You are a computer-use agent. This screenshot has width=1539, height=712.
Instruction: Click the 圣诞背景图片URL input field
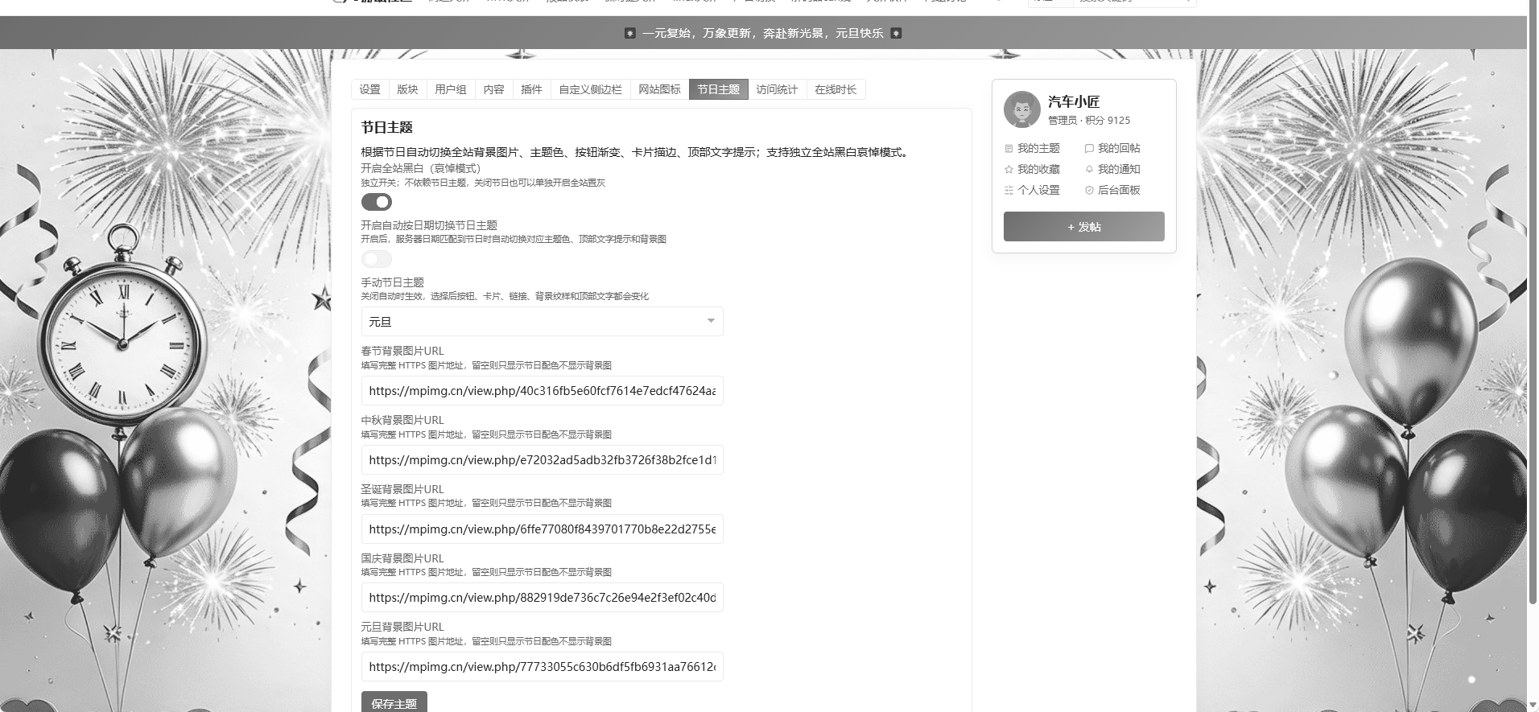coord(542,529)
